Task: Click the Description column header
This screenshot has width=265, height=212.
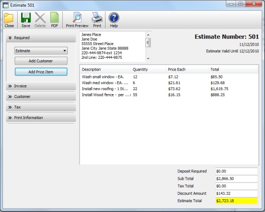Action: pyautogui.click(x=106, y=70)
